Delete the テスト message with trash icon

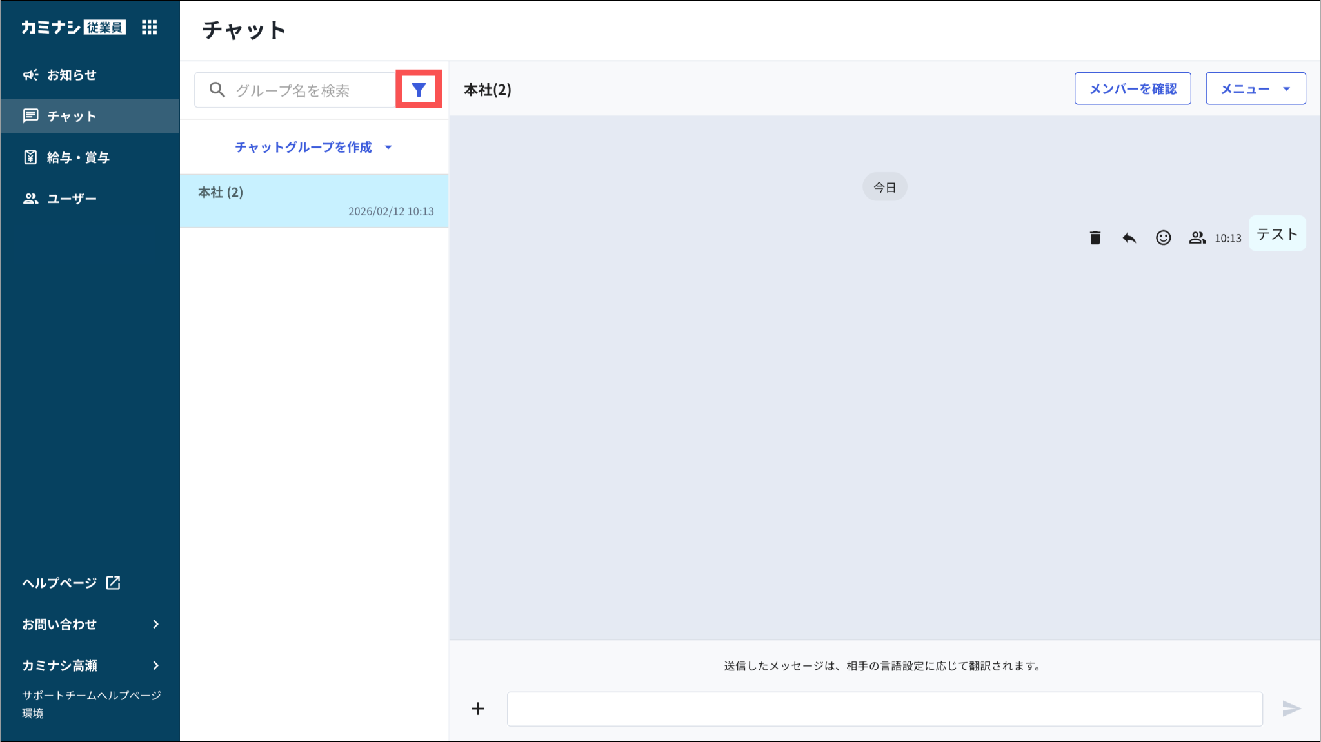[1095, 238]
